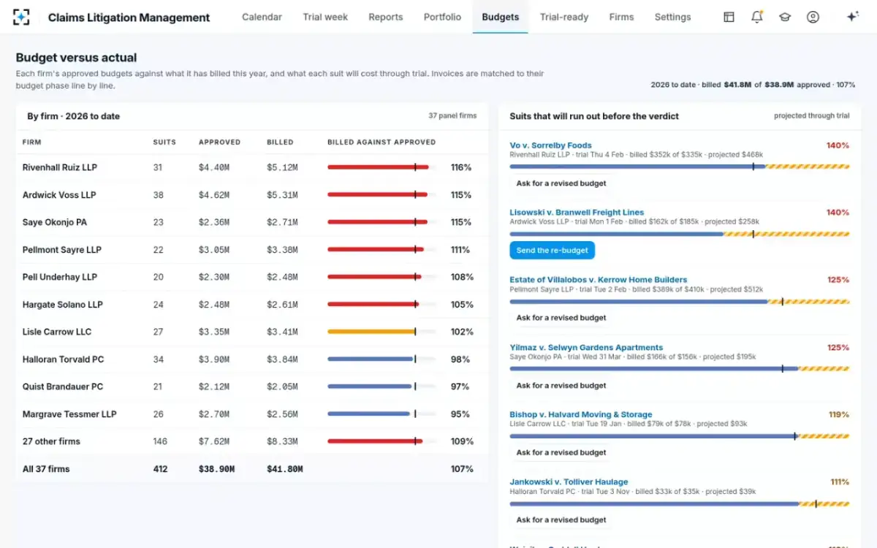Ask for a revised budget for Bishop v. Halvard
This screenshot has width=877, height=548.
(561, 452)
